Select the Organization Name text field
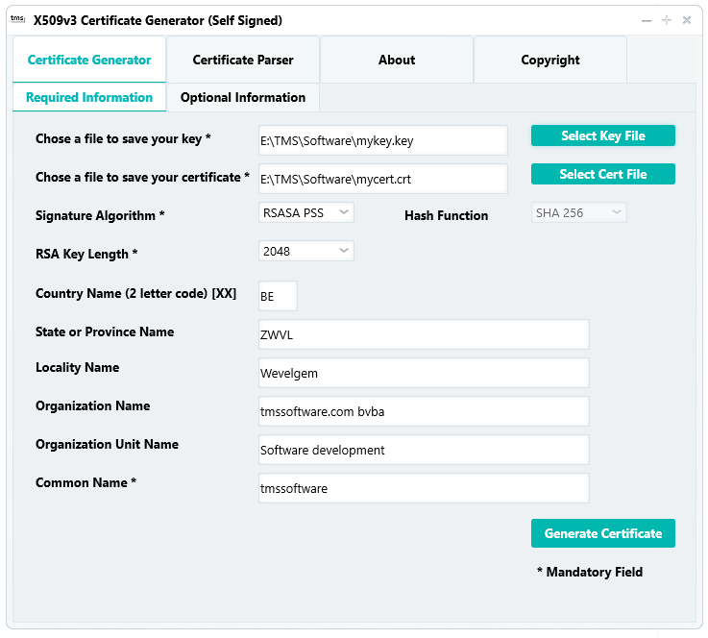 [x=423, y=411]
